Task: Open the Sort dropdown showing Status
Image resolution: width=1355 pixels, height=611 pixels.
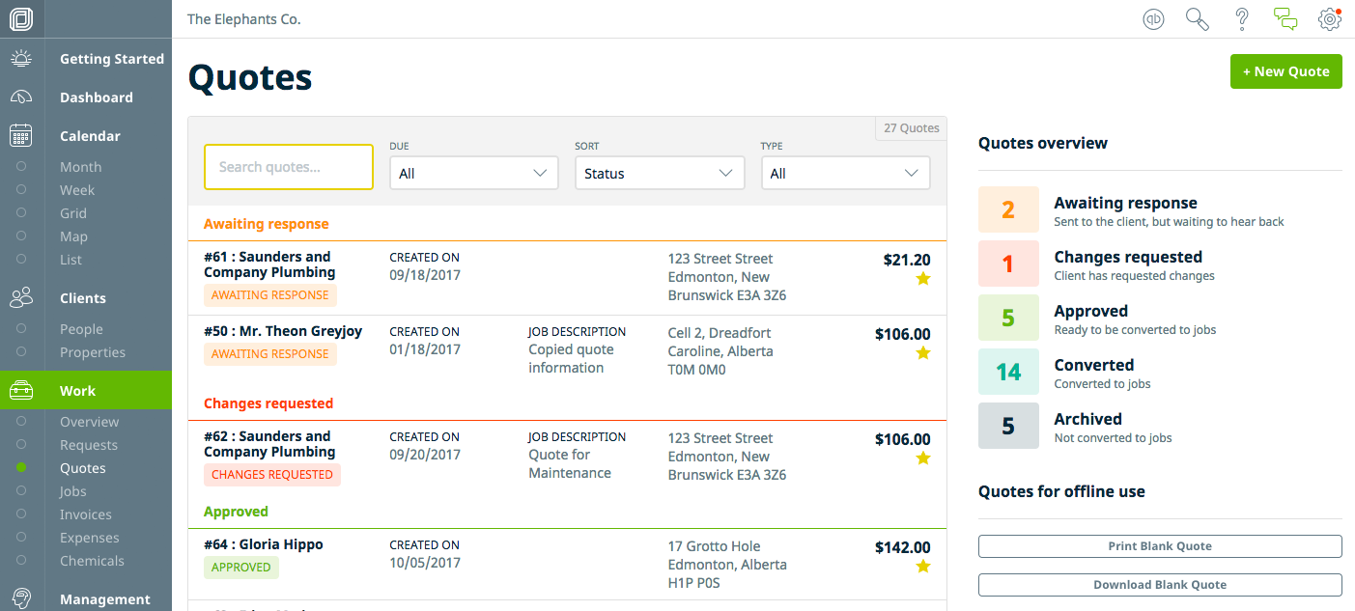Action: pos(660,174)
